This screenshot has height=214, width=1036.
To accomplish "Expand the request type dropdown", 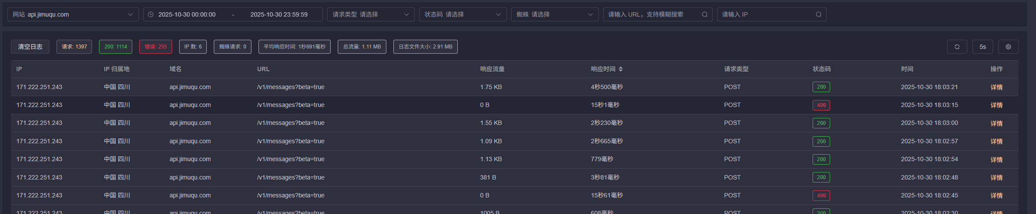I will tap(371, 14).
